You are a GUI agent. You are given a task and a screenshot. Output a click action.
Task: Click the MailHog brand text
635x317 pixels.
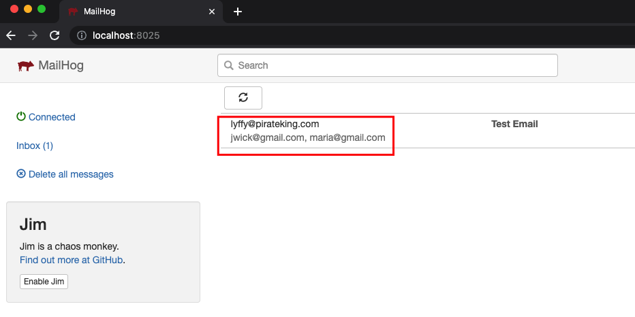(x=61, y=65)
